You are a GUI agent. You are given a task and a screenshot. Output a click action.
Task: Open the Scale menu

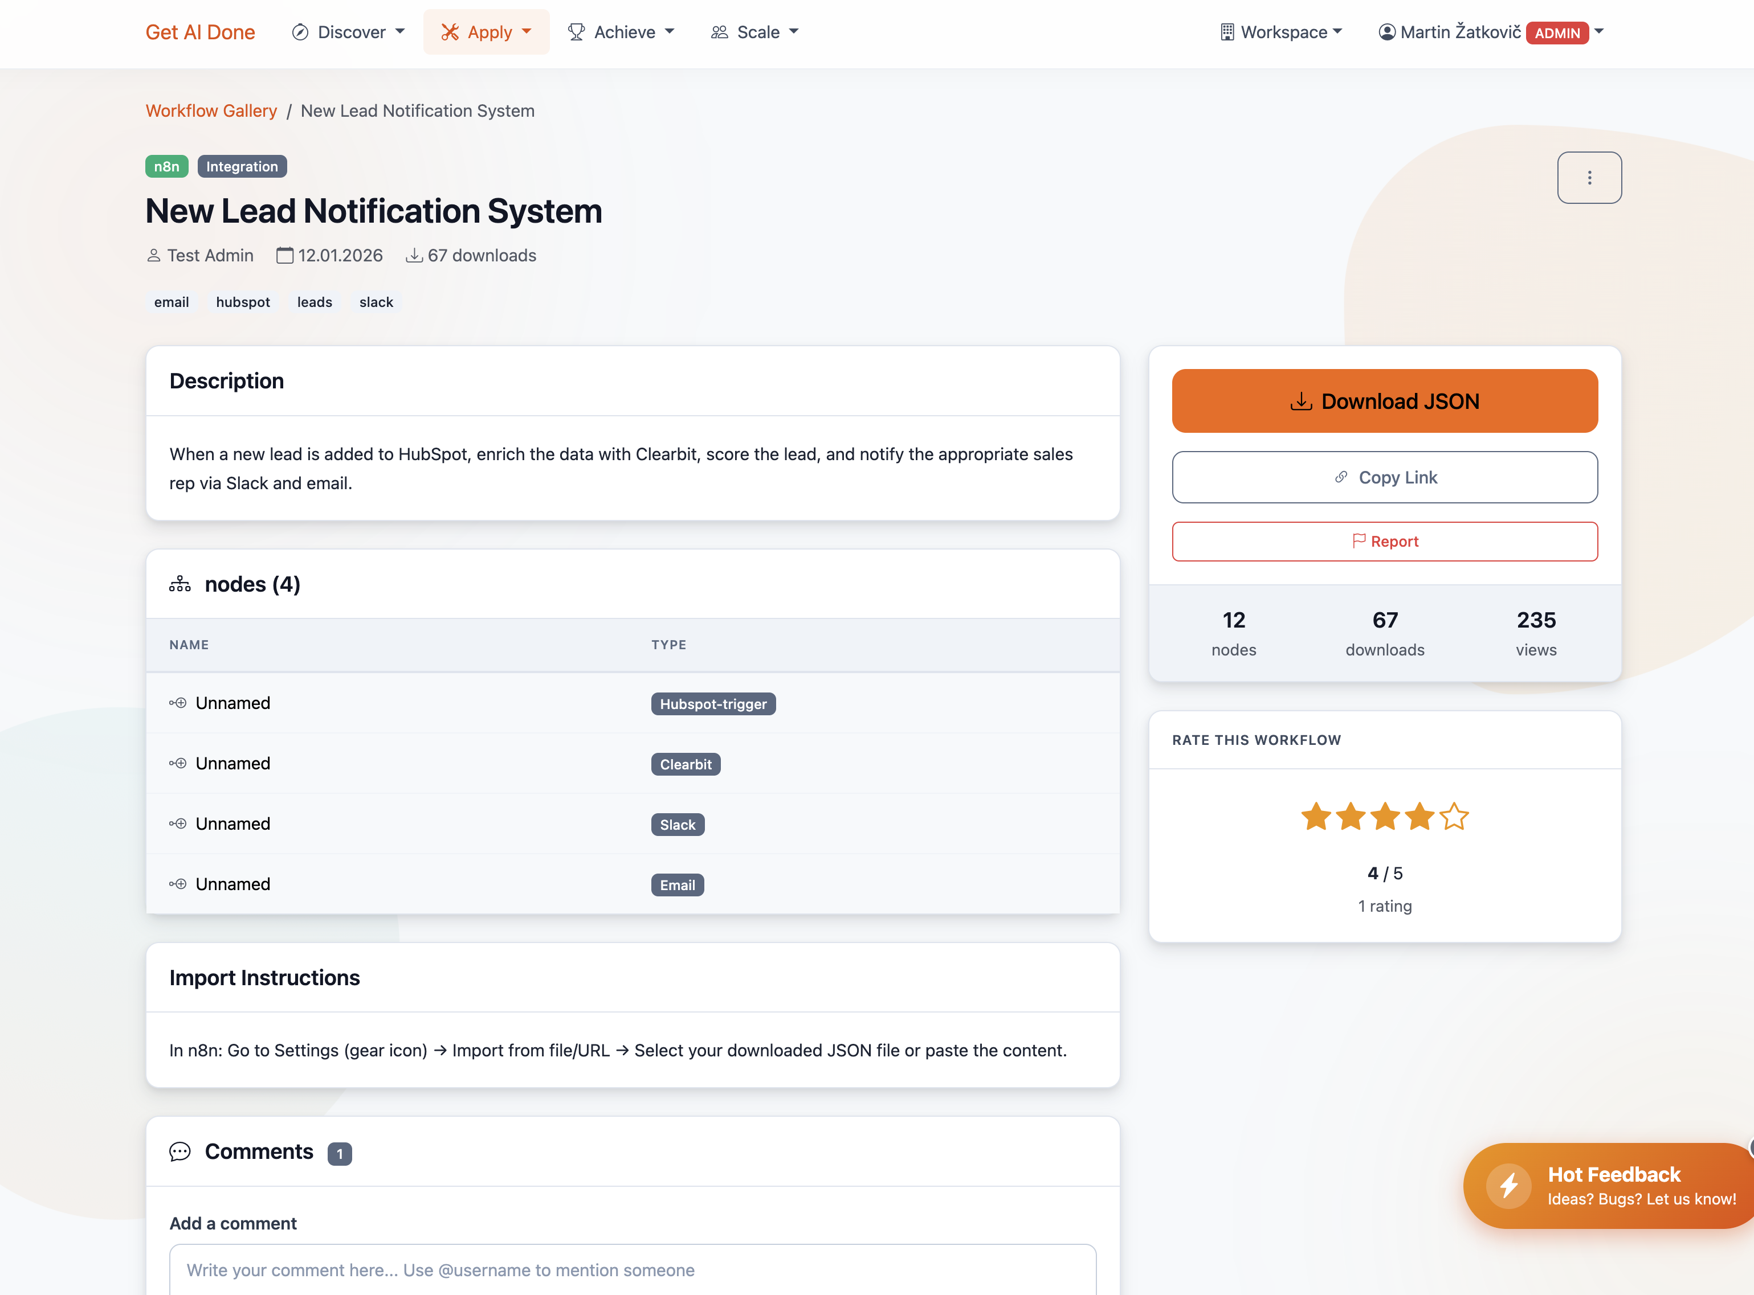(754, 31)
